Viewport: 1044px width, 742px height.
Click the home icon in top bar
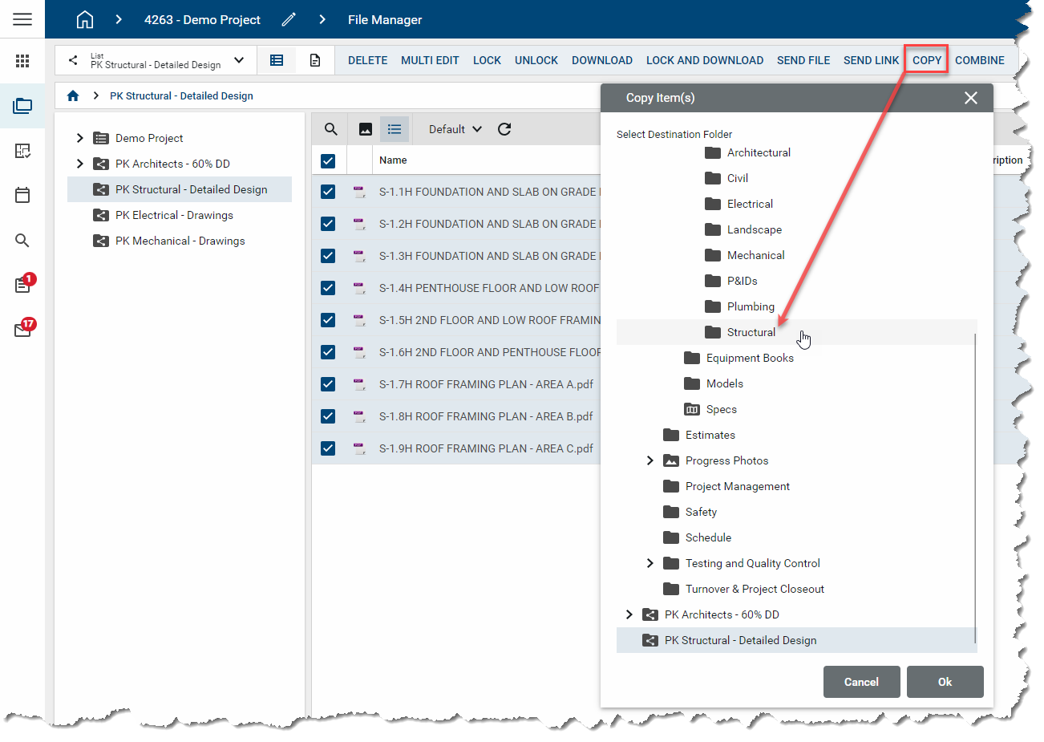[x=84, y=19]
